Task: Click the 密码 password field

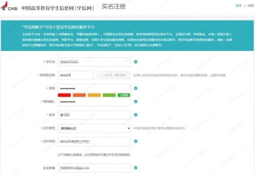Action: 94,88
